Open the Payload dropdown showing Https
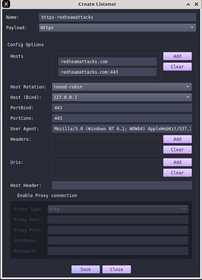Image resolution: width=202 pixels, height=280 pixels. point(117,28)
